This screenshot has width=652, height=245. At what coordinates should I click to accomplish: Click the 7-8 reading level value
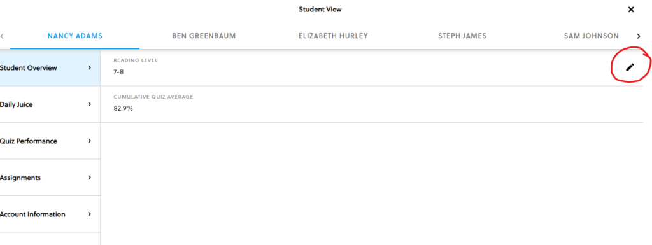[x=118, y=72]
